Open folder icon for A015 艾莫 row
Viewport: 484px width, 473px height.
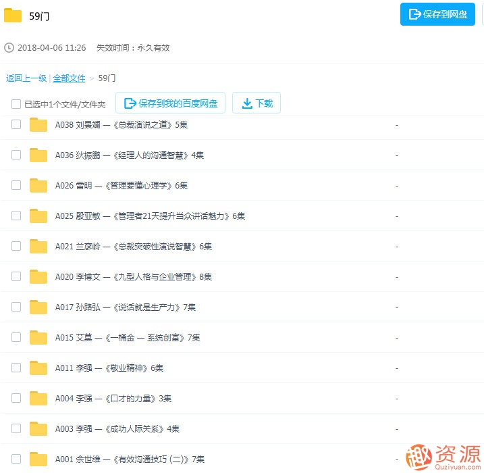pyautogui.click(x=38, y=337)
